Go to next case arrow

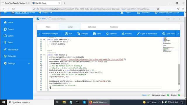coord(179,19)
